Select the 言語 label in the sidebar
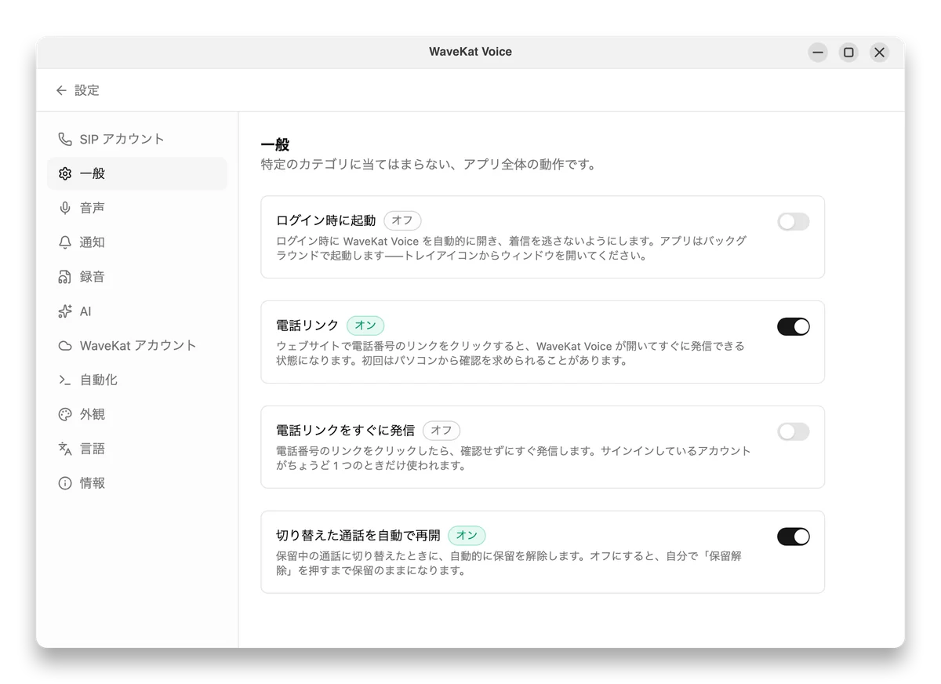 click(x=93, y=449)
